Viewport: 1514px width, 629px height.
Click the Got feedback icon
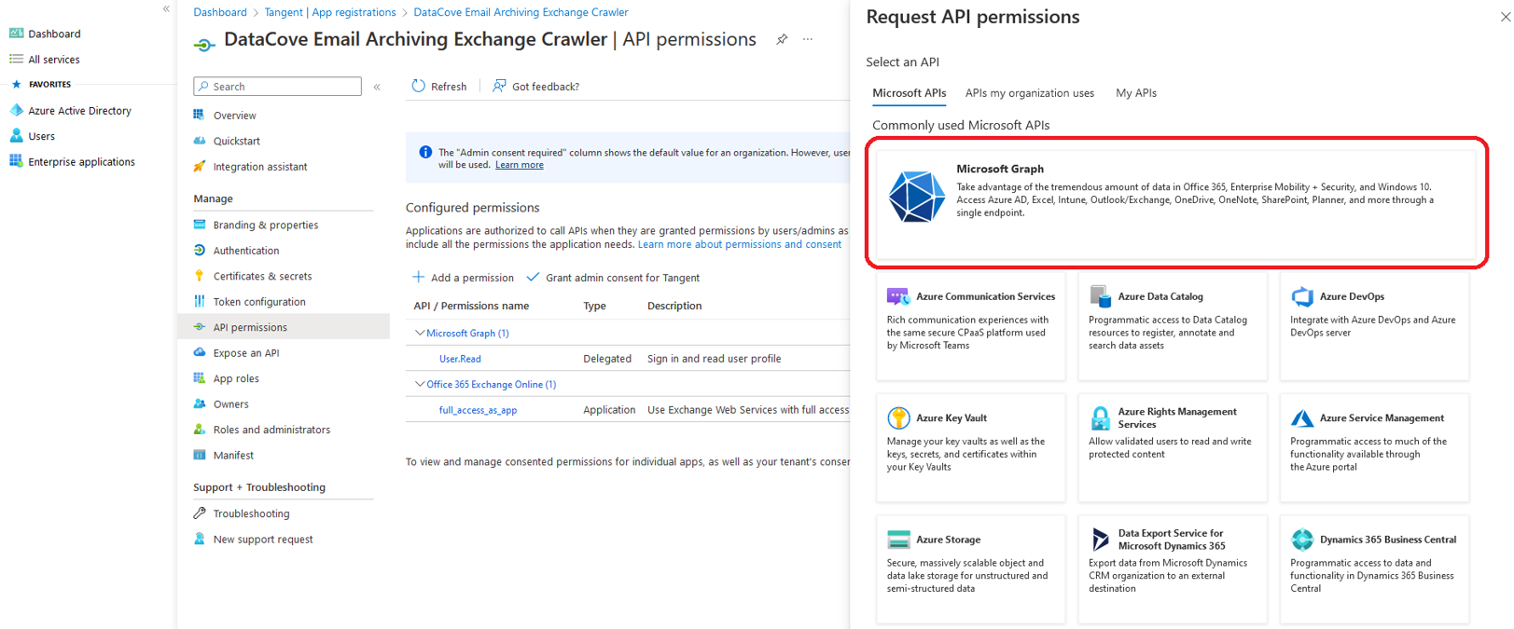499,86
